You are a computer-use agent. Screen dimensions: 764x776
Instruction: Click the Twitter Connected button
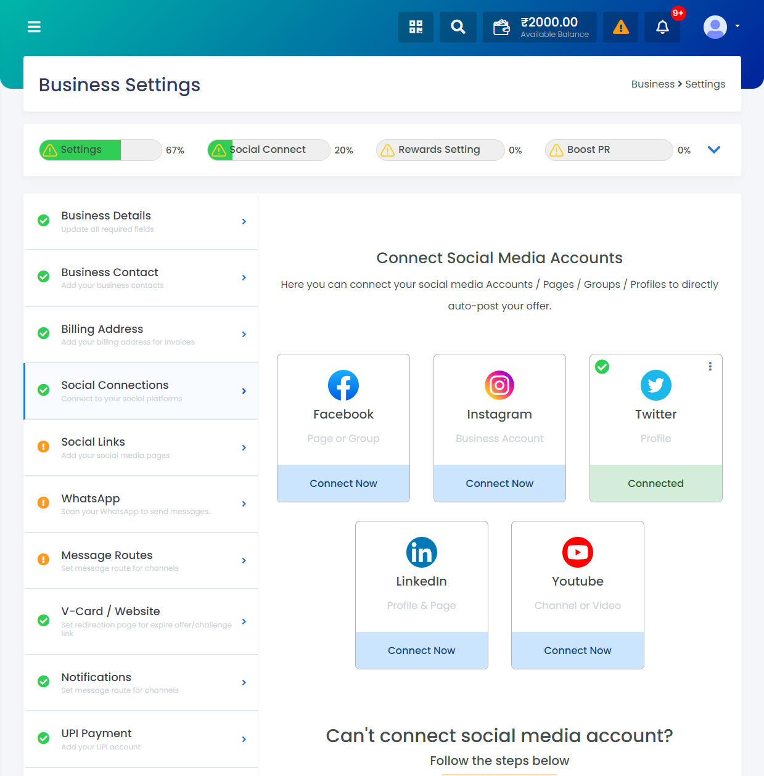click(656, 483)
